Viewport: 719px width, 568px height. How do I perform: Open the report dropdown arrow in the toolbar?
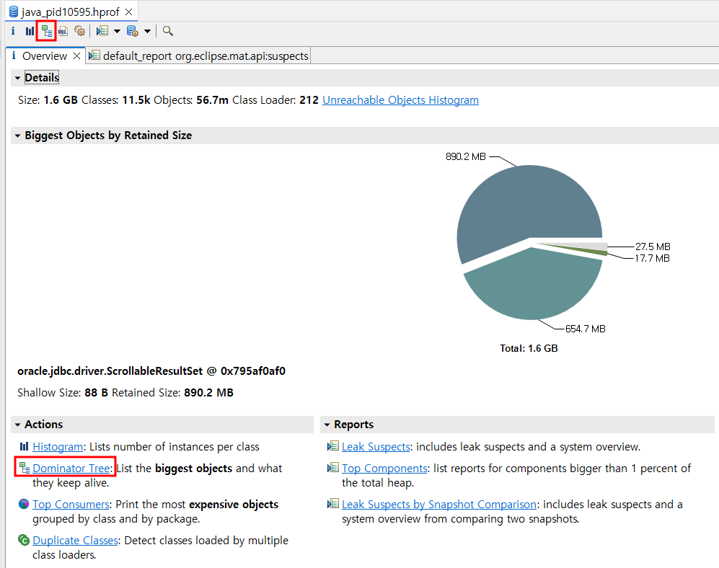[117, 31]
